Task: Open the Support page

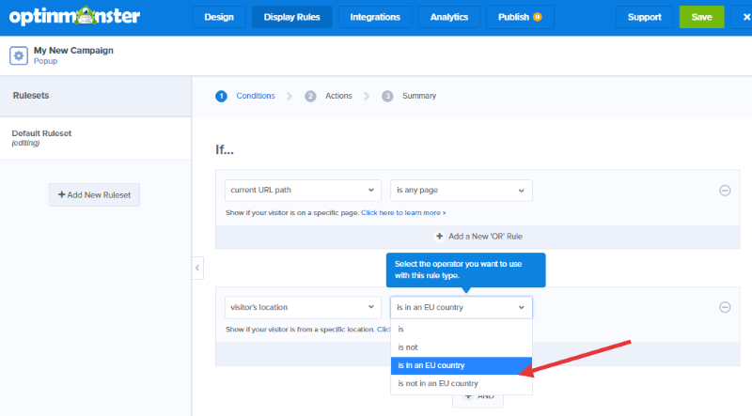Action: 644,17
